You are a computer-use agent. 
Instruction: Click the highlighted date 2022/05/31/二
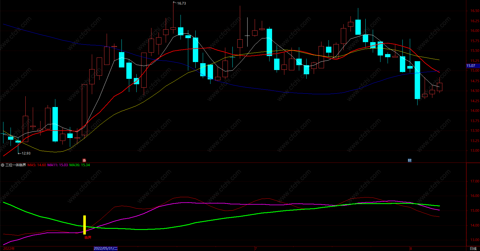106,248
